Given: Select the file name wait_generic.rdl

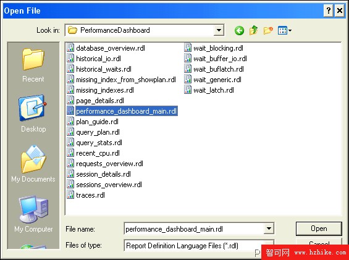Looking at the screenshot, I should (217, 80).
